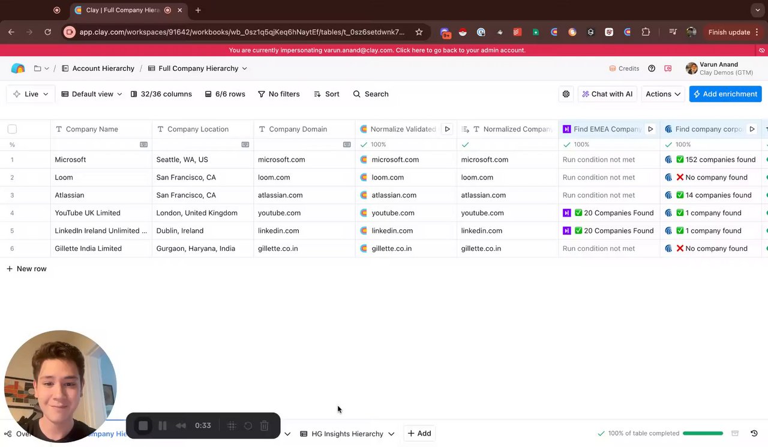768x447 pixels.
Task: Run the Find company corporate column play icon
Action: point(752,129)
